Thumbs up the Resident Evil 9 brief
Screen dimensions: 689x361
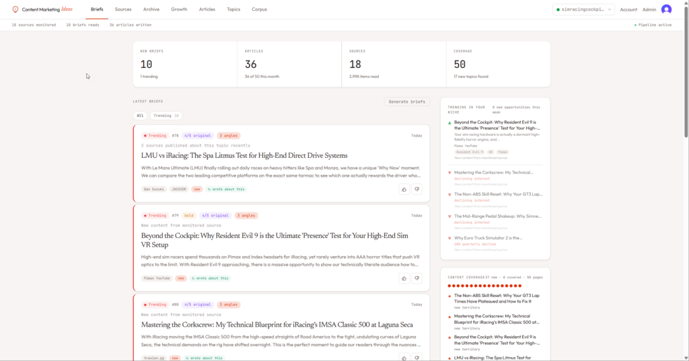(404, 278)
